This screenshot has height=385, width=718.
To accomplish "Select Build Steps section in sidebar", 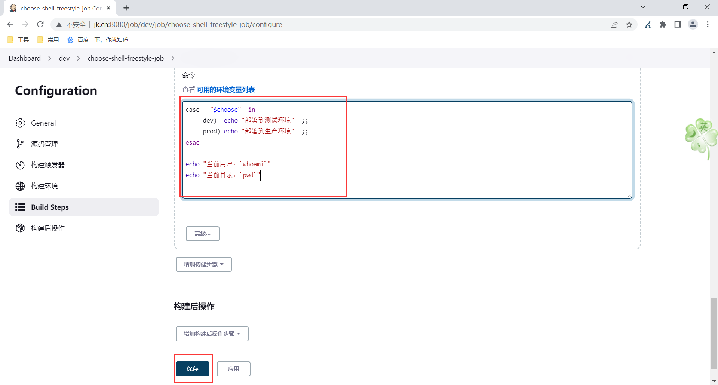I will point(84,207).
